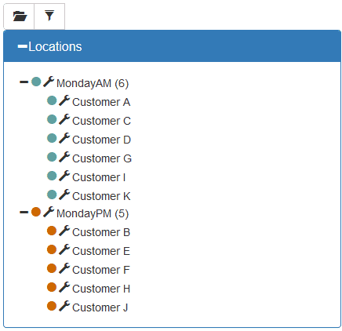This screenshot has width=342, height=331.
Task: Click the orange color dot of MondayPM
Action: [x=36, y=212]
